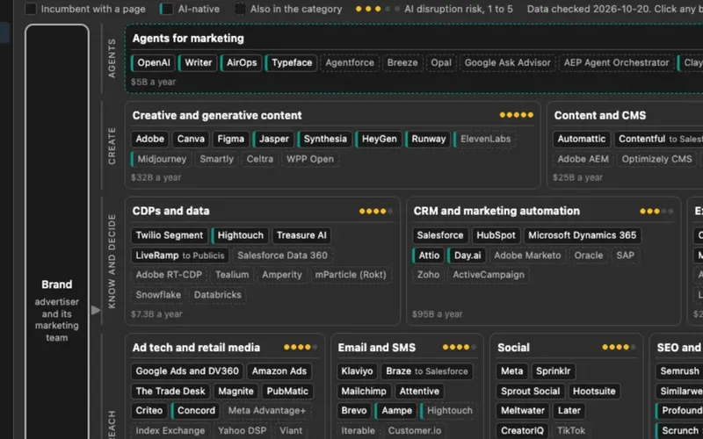703x439 pixels.
Task: Click the Celtra chip
Action: click(259, 159)
